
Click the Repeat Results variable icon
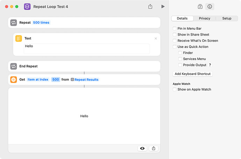coord(72,79)
